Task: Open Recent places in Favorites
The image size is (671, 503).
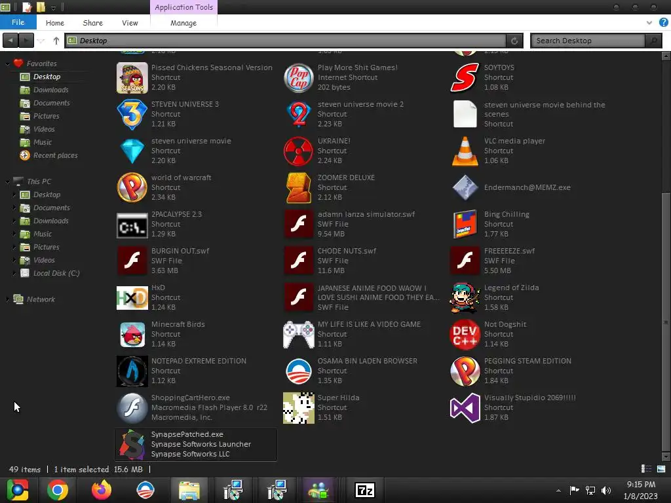Action: tap(55, 155)
